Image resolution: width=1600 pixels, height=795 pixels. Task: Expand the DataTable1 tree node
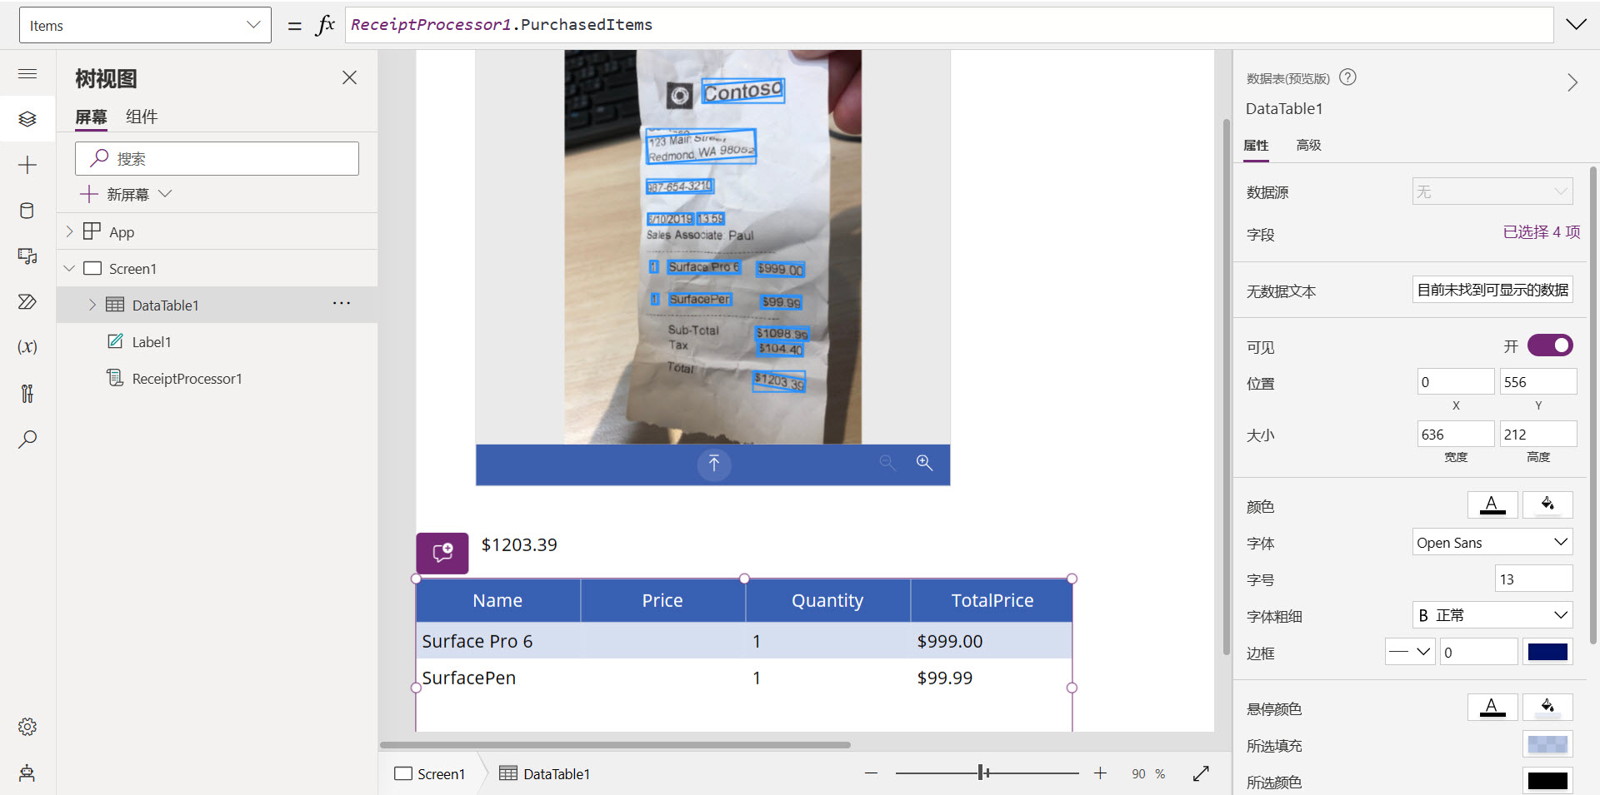coord(92,305)
